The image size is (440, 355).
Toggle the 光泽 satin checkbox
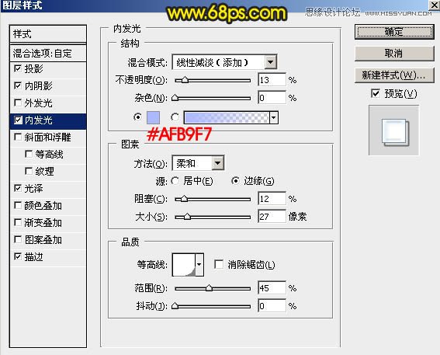click(18, 188)
